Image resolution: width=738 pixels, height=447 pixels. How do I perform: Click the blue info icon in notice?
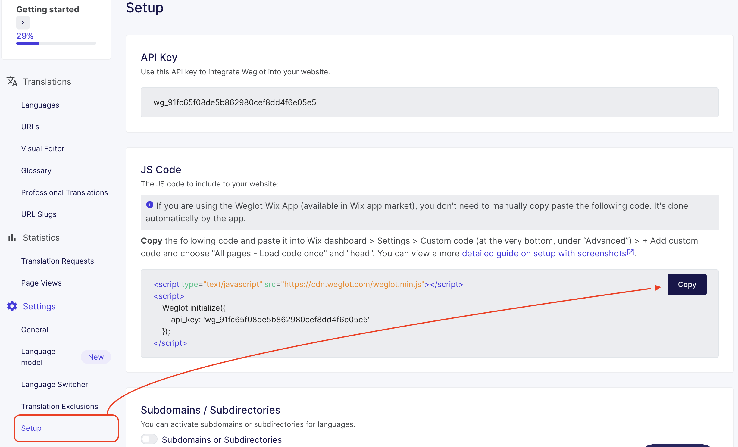(x=150, y=205)
